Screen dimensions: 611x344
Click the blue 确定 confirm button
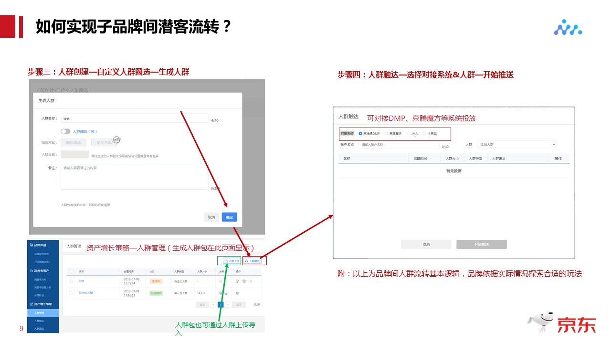(229, 217)
